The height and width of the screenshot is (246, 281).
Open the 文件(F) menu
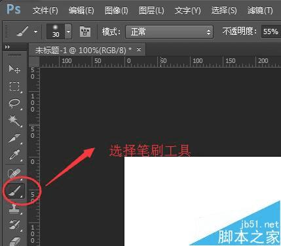(x=45, y=10)
